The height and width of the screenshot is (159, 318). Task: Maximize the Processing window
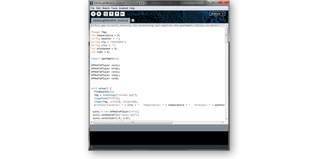click(x=216, y=2)
